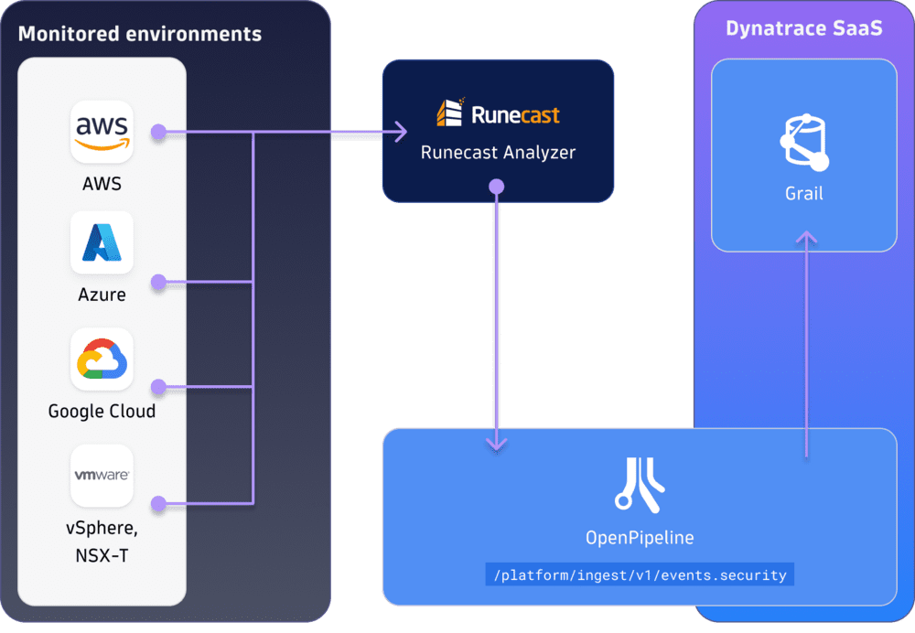Click the Google Cloud text label
915x633 pixels.
point(102,411)
